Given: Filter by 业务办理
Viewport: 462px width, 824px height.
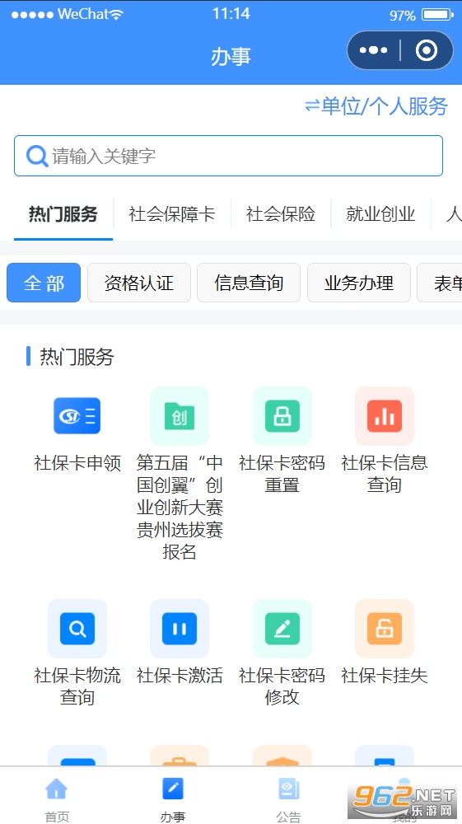Looking at the screenshot, I should pyautogui.click(x=359, y=283).
